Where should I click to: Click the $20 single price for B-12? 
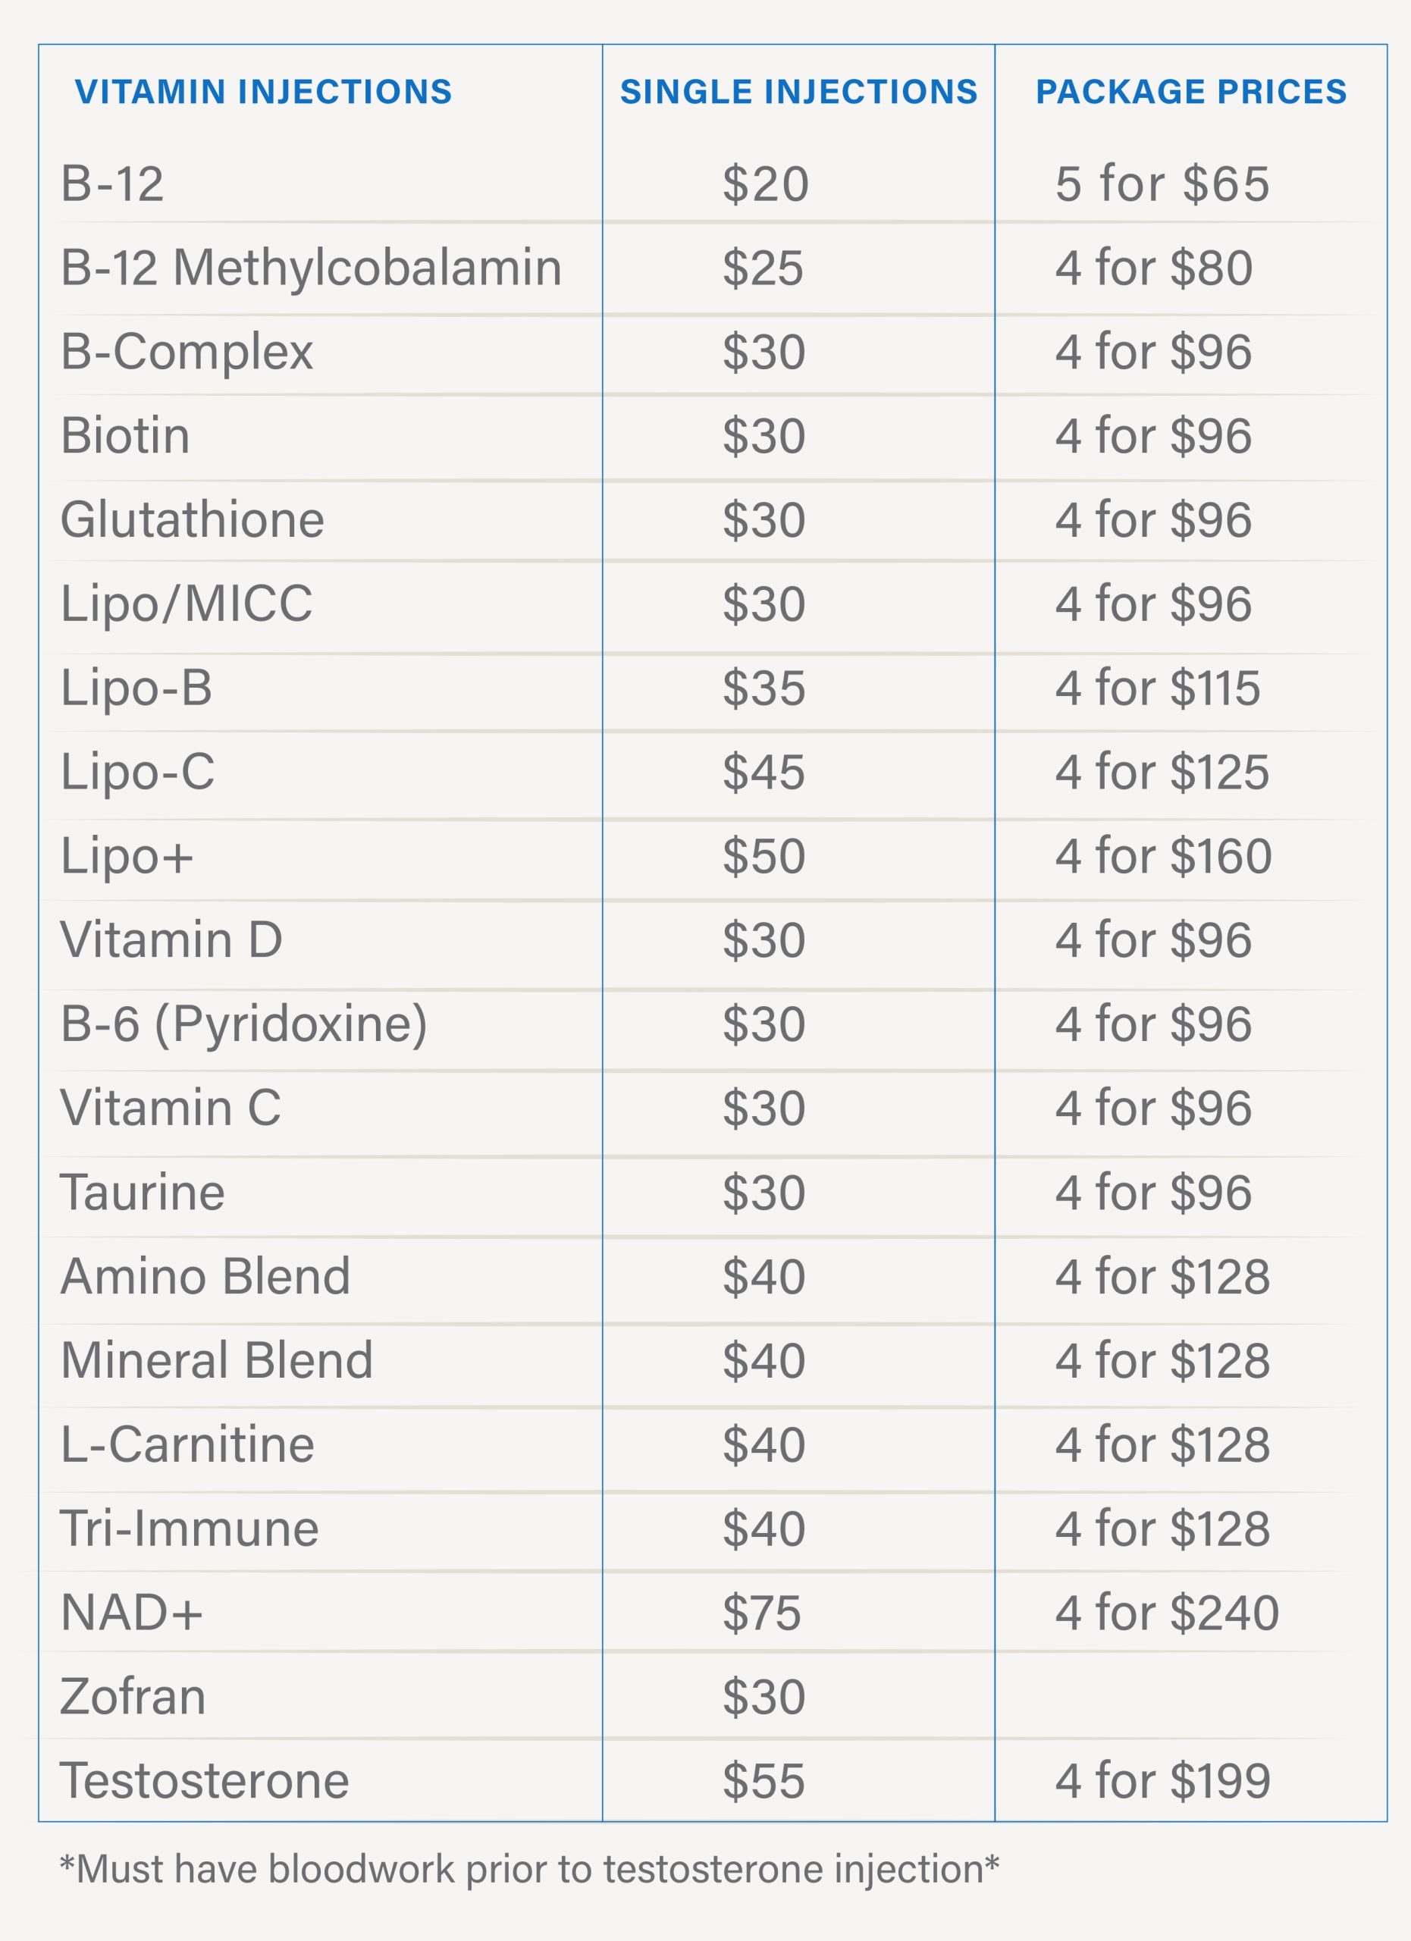(765, 184)
